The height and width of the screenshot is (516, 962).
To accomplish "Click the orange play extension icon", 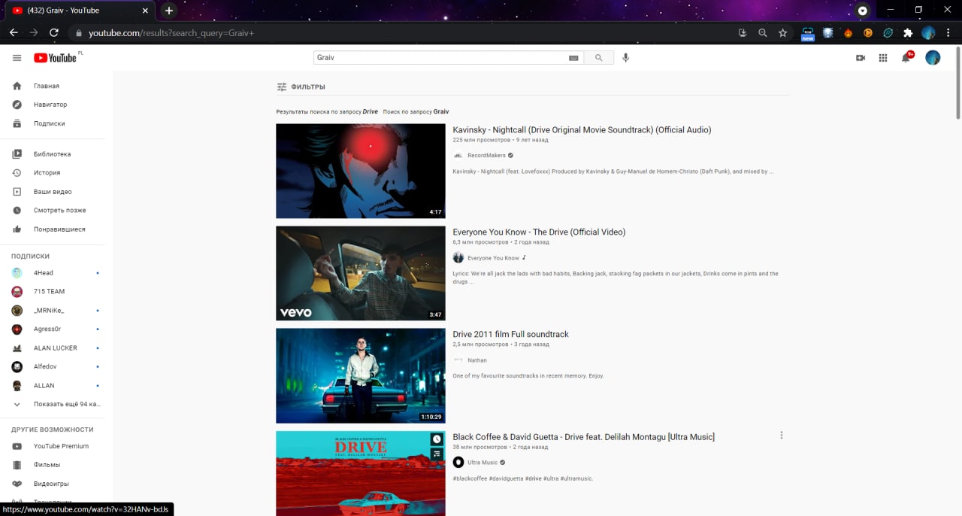I will click(x=868, y=33).
